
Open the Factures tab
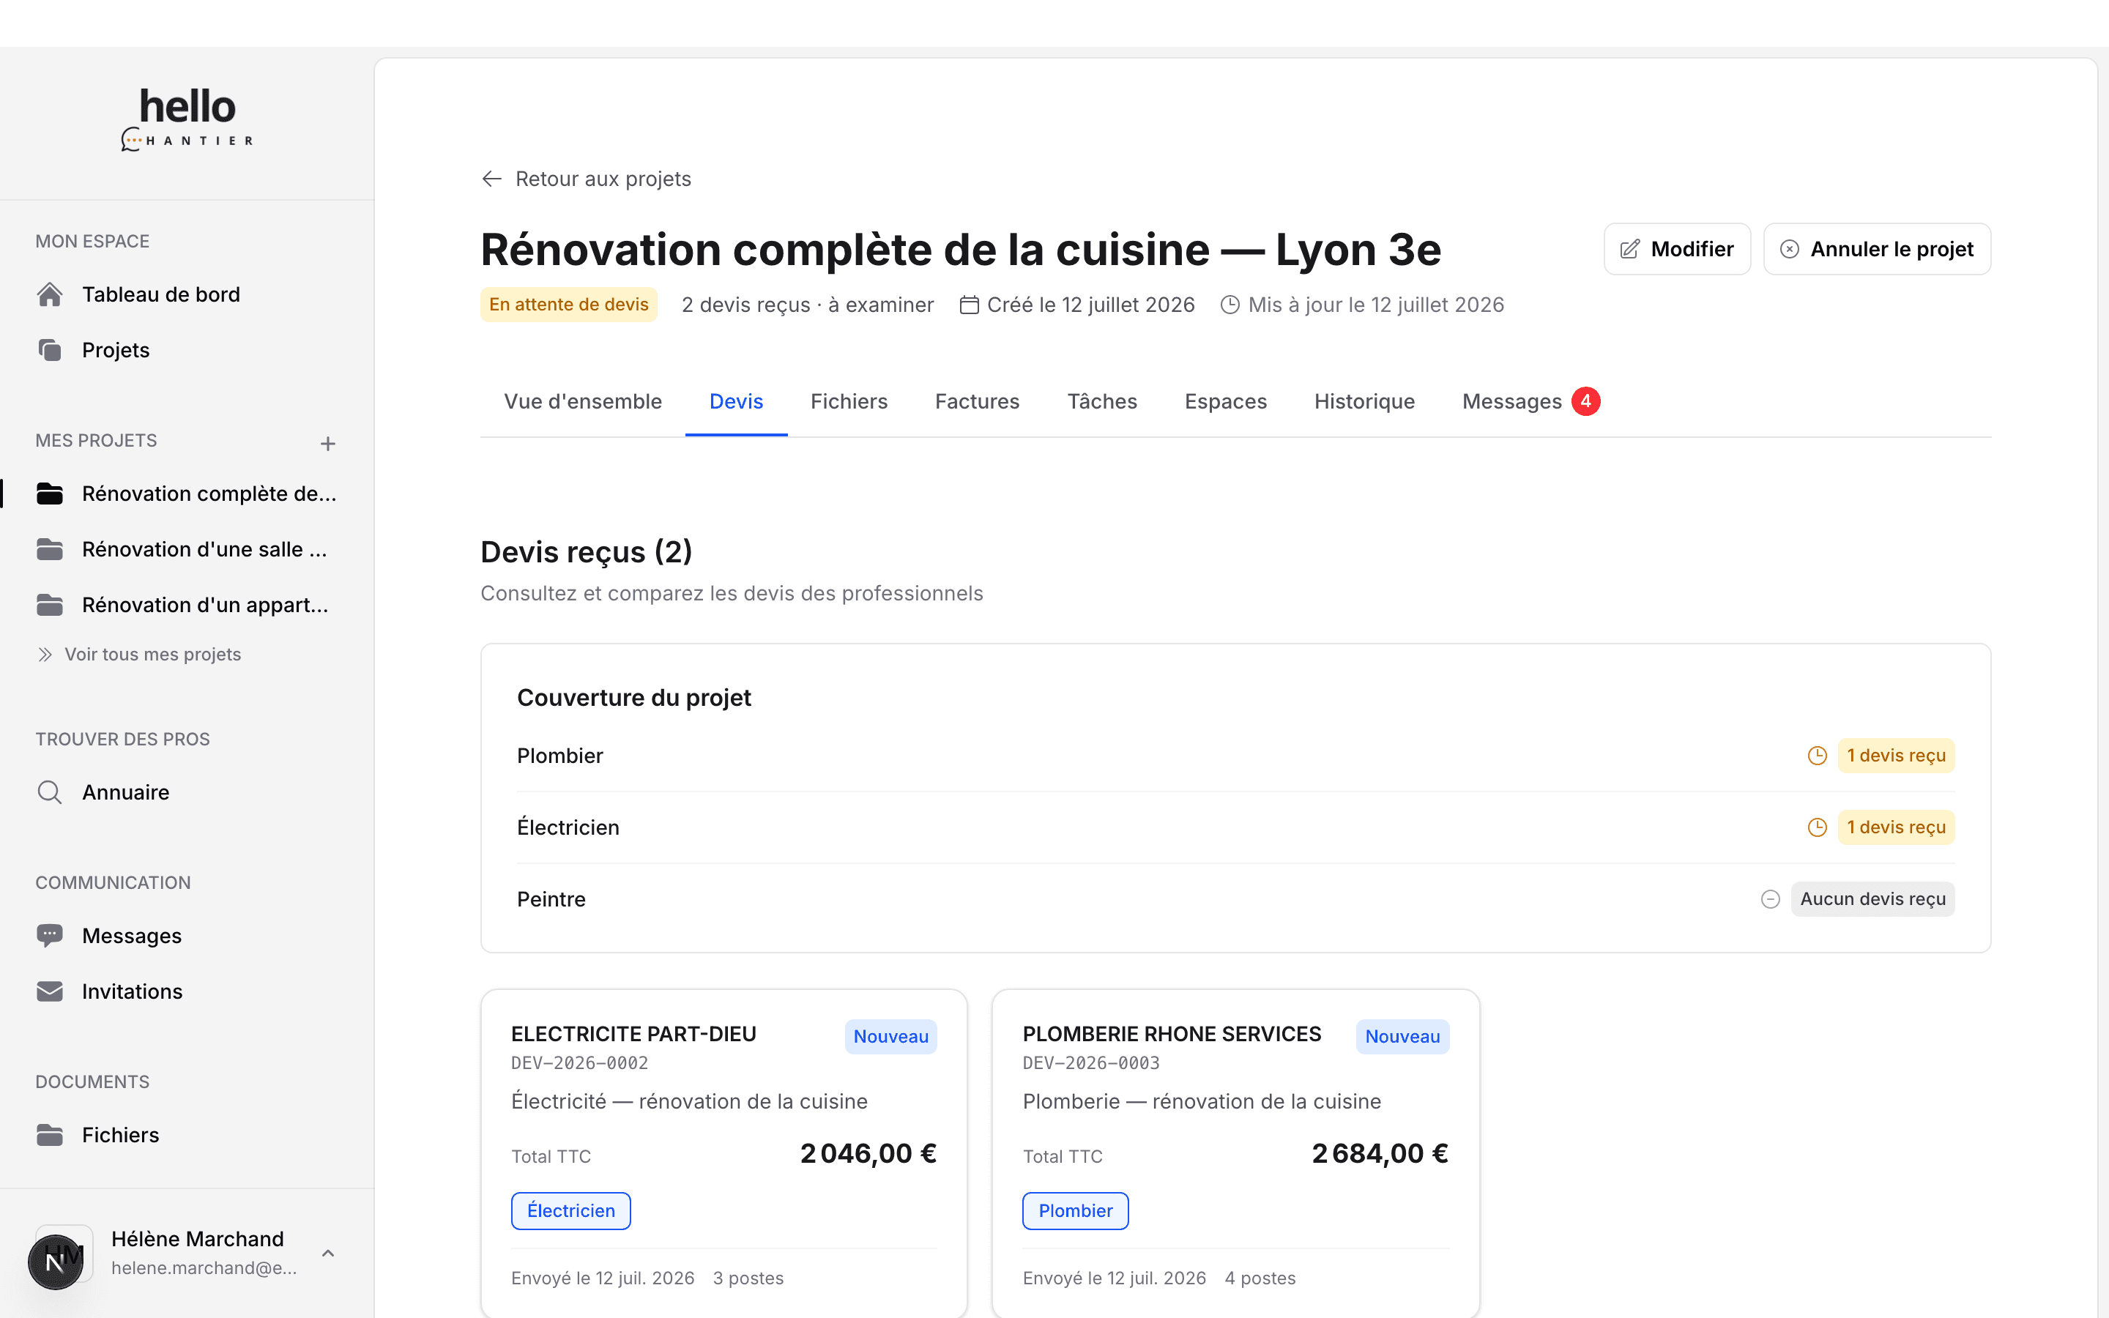(x=977, y=402)
